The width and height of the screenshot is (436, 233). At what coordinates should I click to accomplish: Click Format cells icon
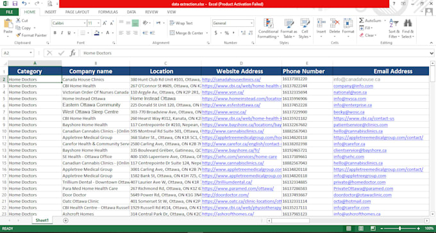click(348, 23)
